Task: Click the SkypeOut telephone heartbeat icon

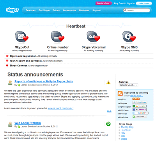Action: (x=22, y=37)
